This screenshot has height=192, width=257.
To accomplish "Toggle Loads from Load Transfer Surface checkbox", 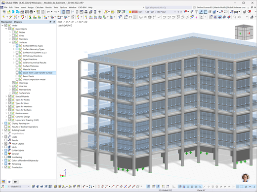I will point(17,72).
